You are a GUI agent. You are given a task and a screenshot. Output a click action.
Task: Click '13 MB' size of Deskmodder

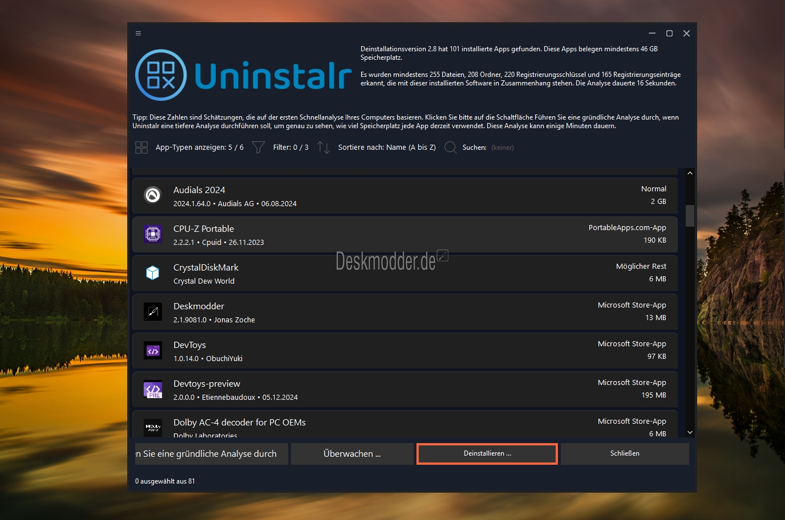click(x=655, y=318)
